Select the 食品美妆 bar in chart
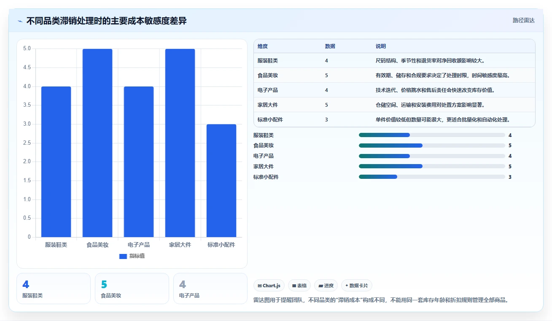 coord(97,143)
